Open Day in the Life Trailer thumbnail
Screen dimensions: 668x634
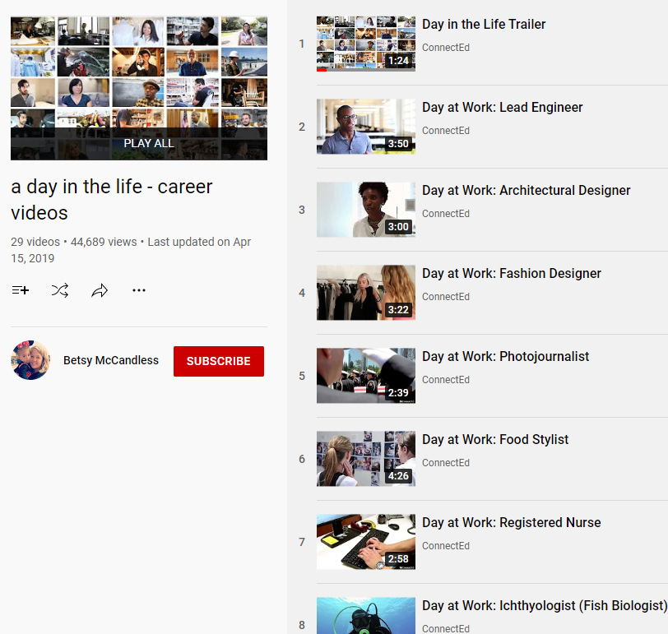point(365,44)
